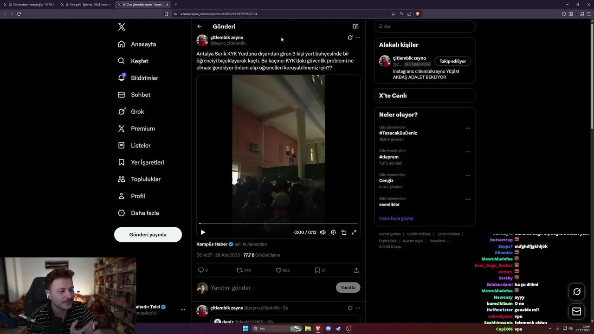Click the Ara search field on X

425,26
